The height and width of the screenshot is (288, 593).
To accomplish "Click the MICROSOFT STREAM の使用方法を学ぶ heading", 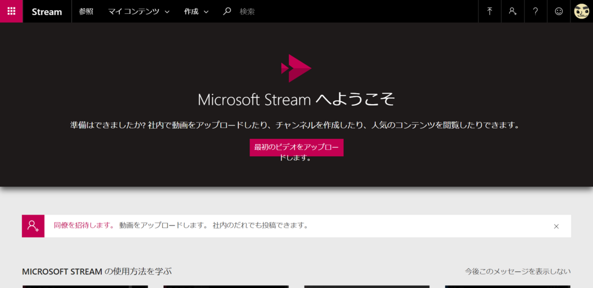I will [x=97, y=271].
